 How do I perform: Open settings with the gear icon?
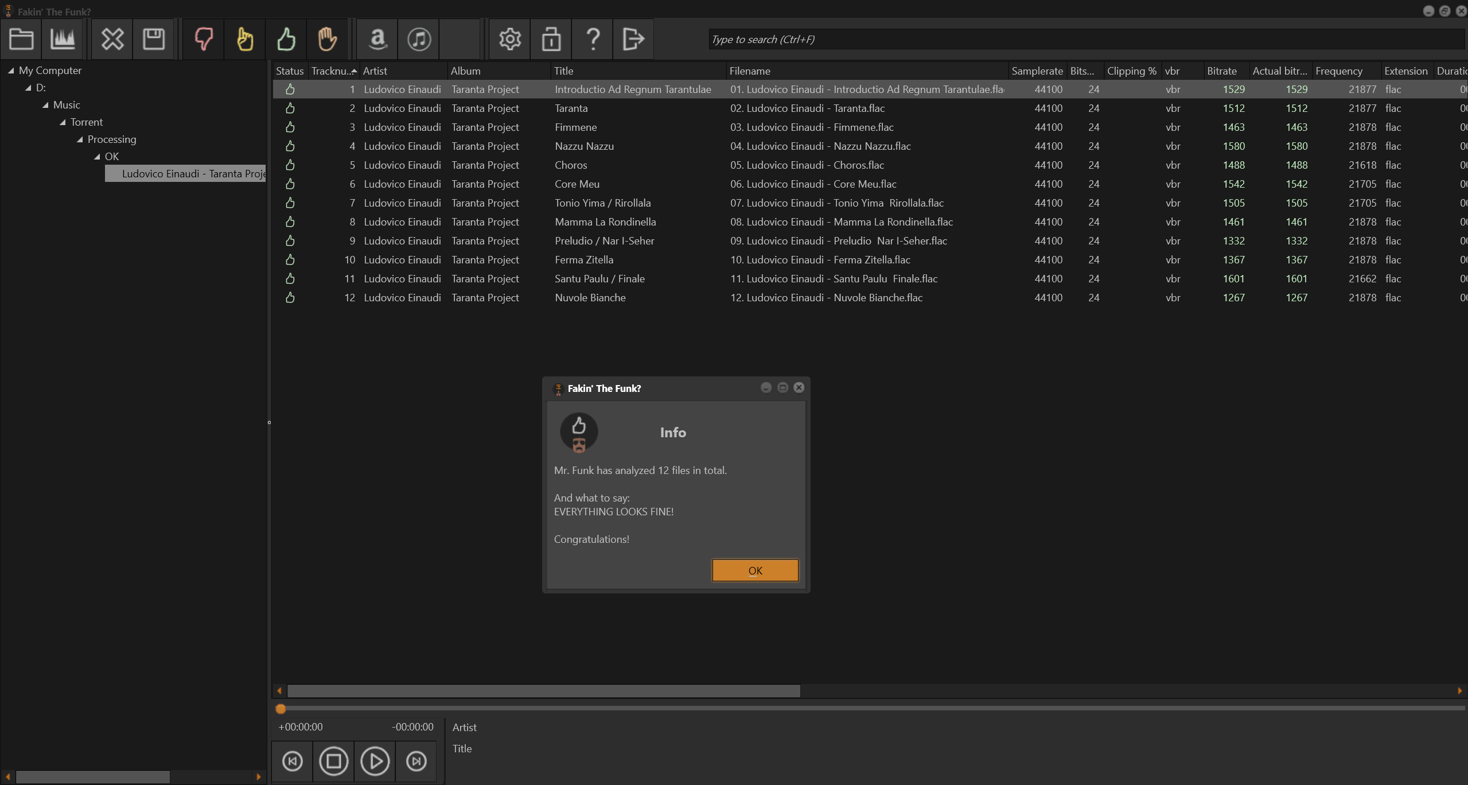click(x=509, y=39)
